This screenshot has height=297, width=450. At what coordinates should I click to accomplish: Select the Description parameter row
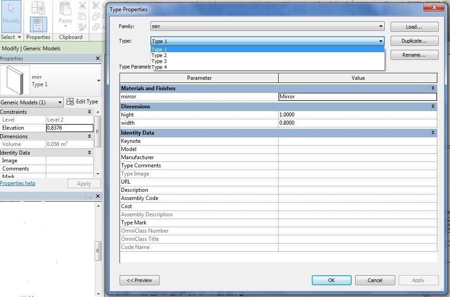click(278, 190)
